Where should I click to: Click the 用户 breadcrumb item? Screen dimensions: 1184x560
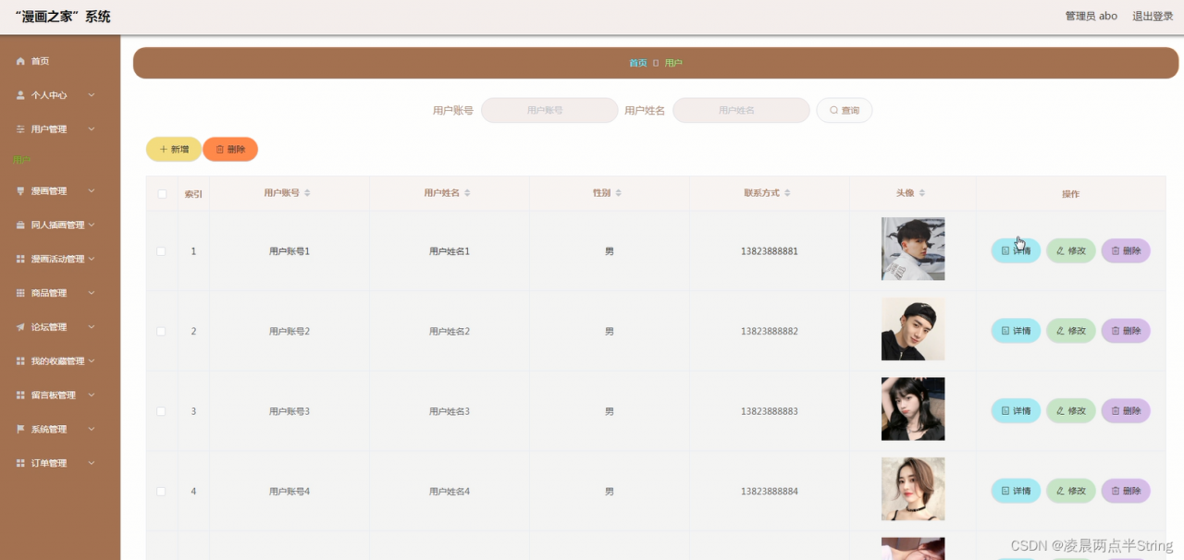coord(673,63)
